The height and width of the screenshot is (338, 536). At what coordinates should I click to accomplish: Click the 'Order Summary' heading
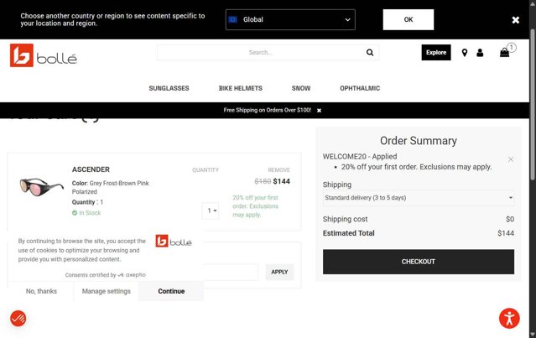pos(418,141)
